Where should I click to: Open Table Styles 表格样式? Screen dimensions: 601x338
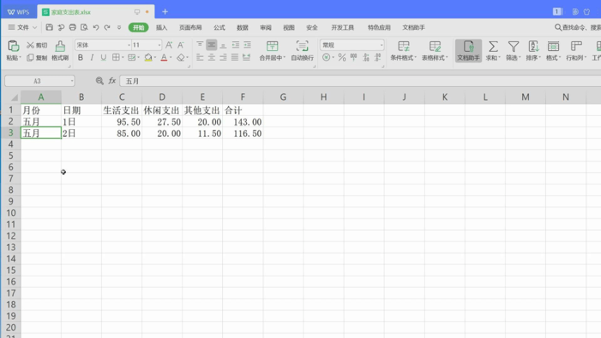pos(435,50)
